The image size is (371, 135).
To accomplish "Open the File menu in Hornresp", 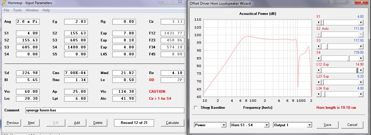I will (x=6, y=10).
